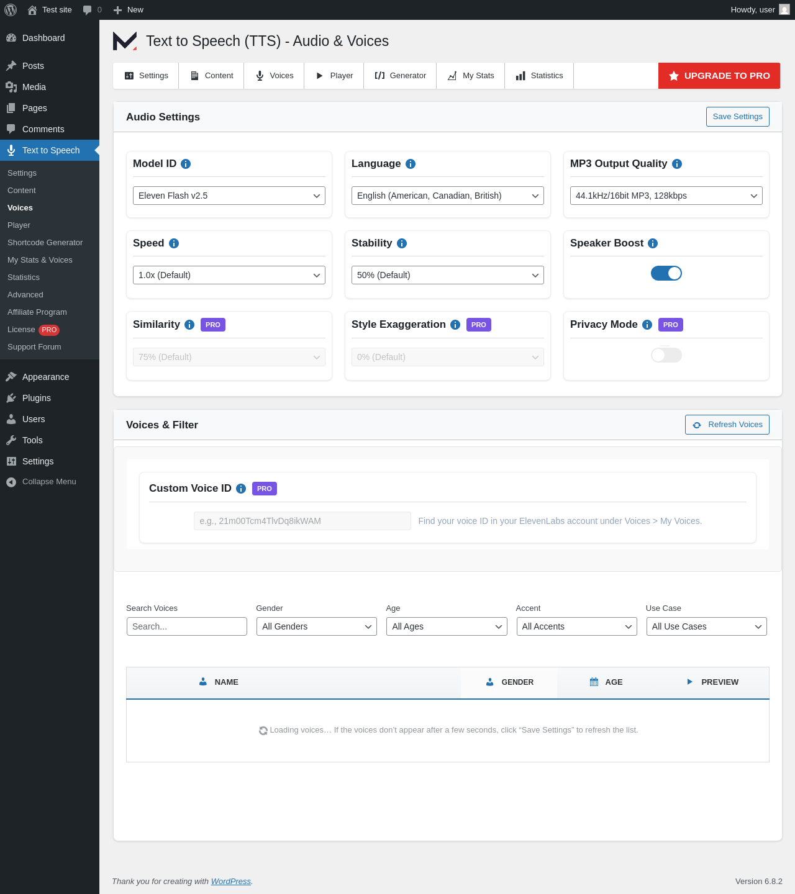Click the Dashboard gauge icon in sidebar
795x894 pixels.
tap(11, 38)
